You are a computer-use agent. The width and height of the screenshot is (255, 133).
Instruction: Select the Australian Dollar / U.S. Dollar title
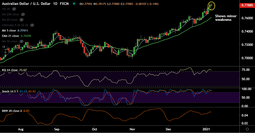[26, 4]
